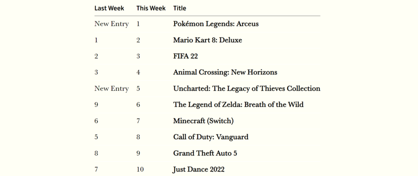The width and height of the screenshot is (418, 176).
Task: Click the This Week column header
Action: 151,8
